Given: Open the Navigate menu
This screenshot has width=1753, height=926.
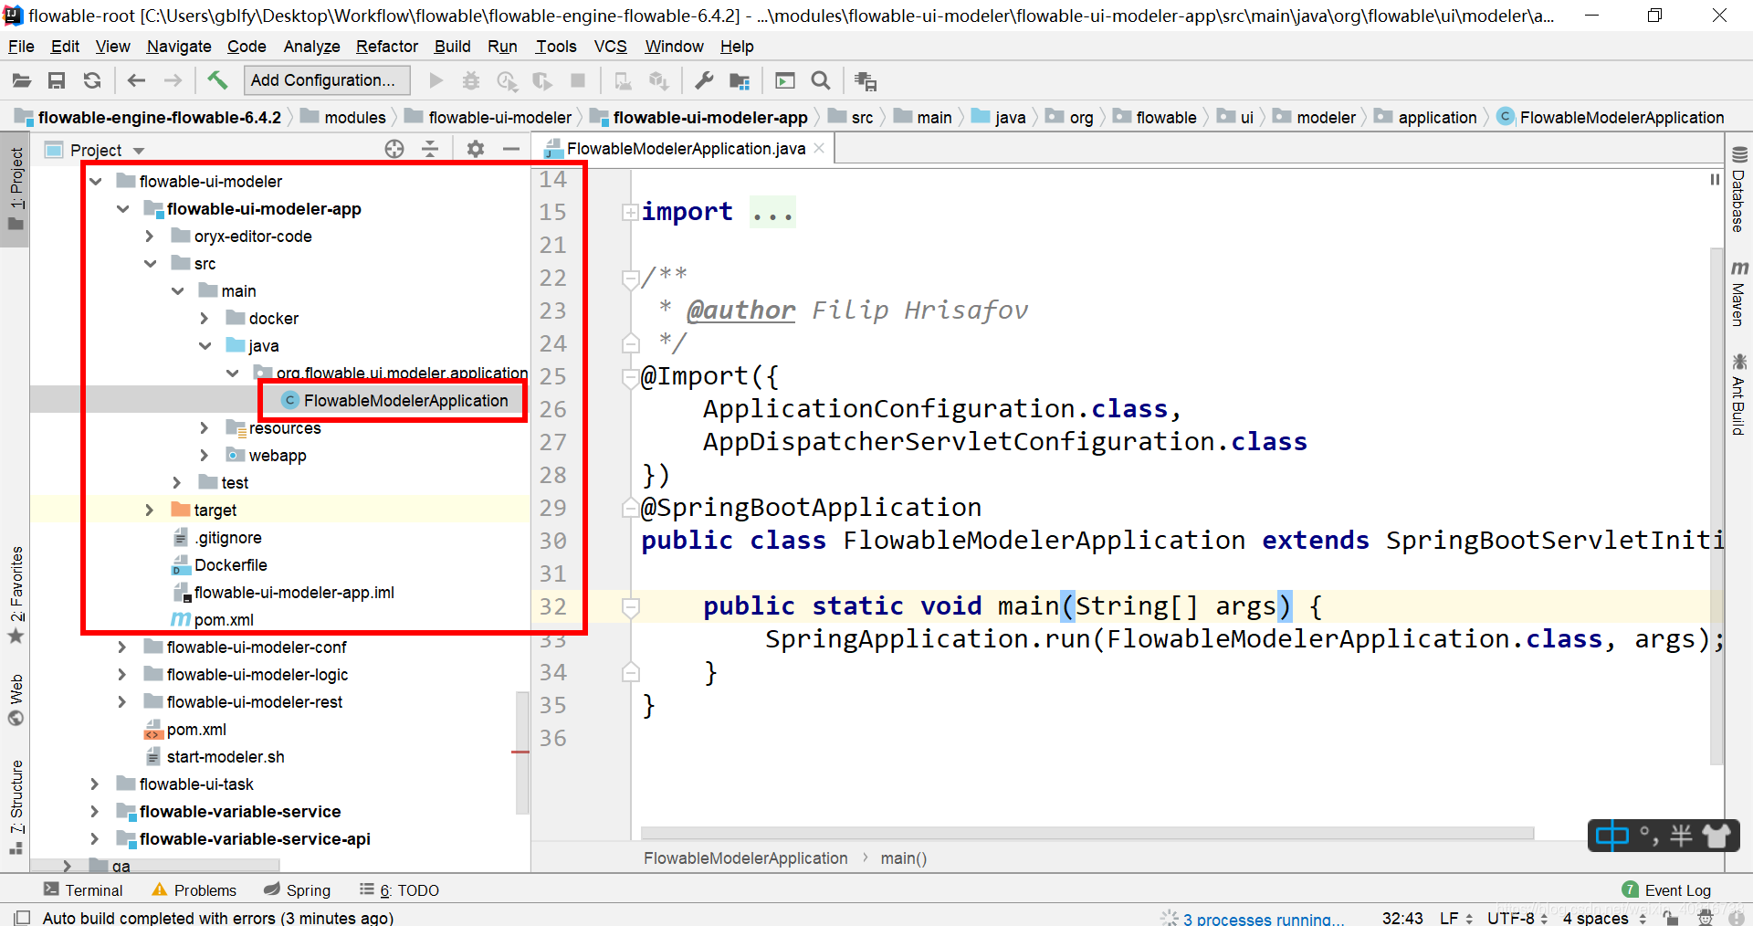Looking at the screenshot, I should pyautogui.click(x=179, y=47).
